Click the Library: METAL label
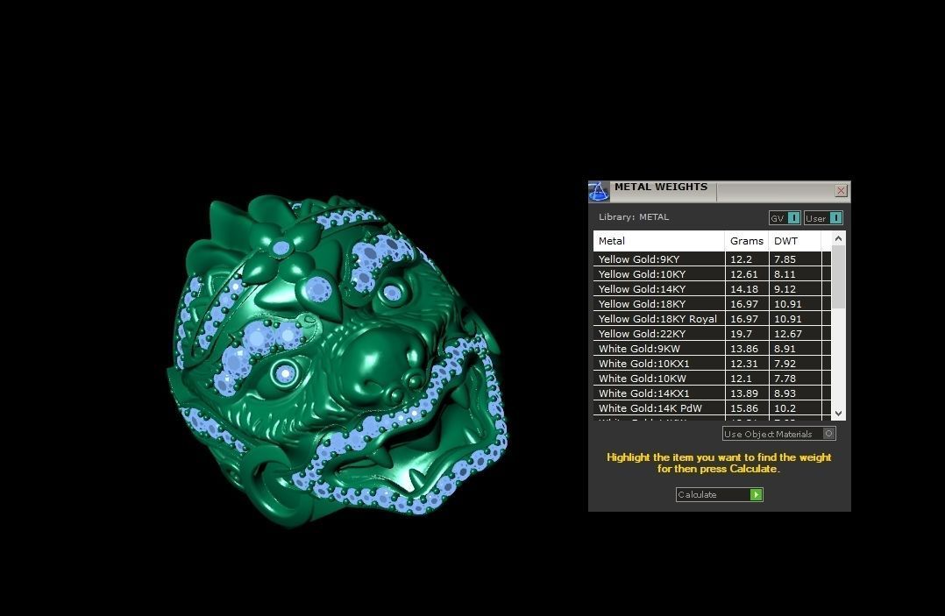Viewport: 945px width, 616px height. pyautogui.click(x=634, y=216)
